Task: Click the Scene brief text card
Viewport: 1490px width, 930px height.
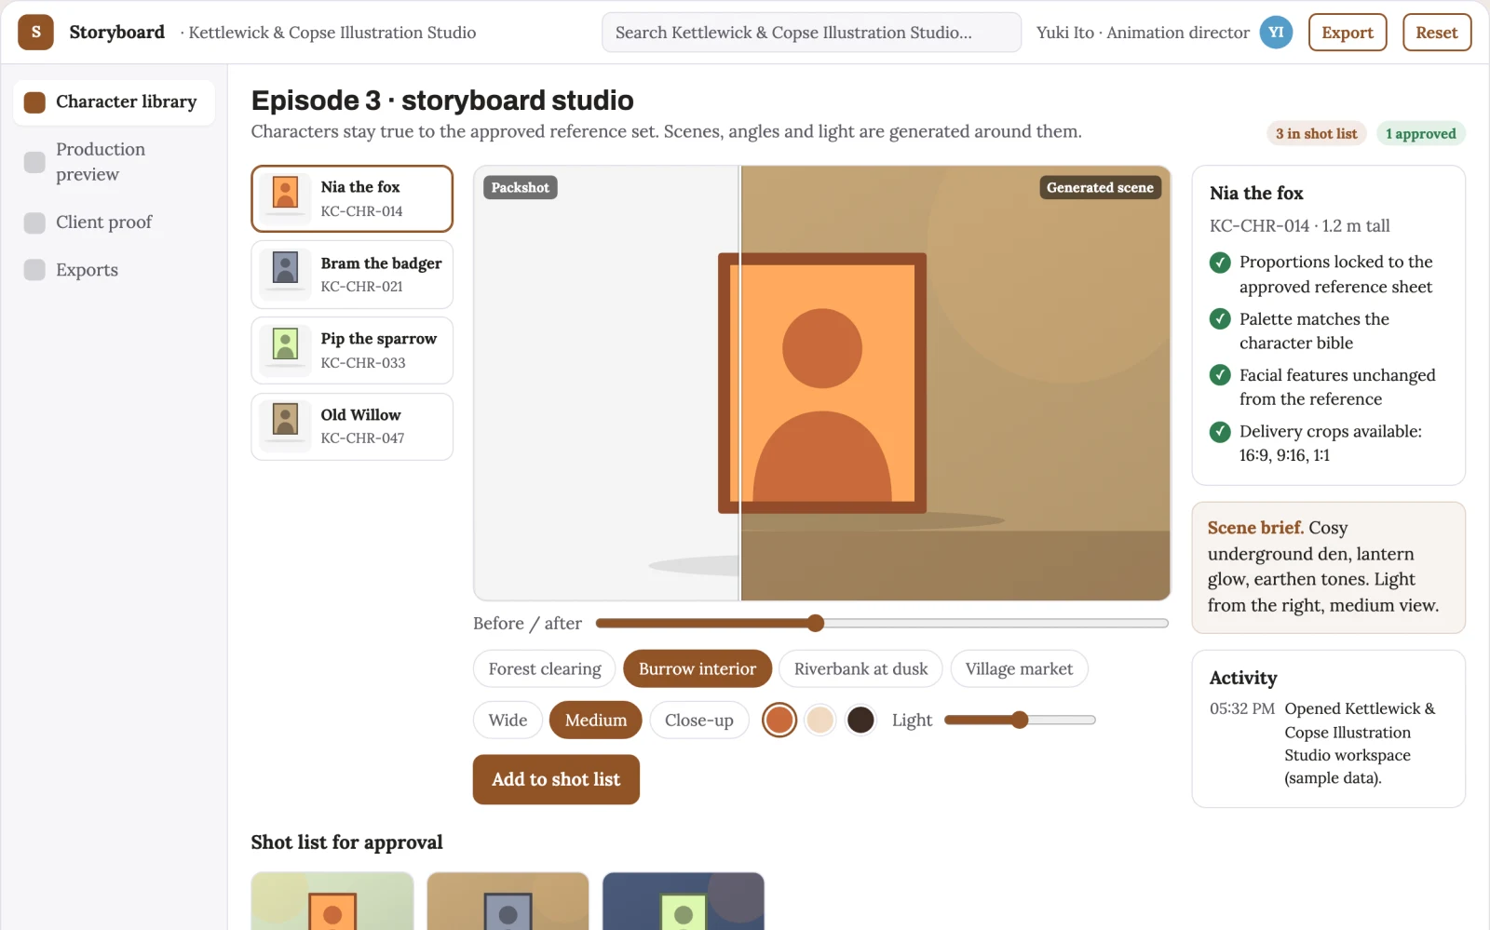Action: pos(1329,568)
